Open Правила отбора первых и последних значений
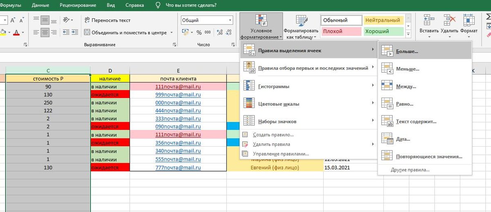The height and width of the screenshot is (212, 491). click(x=309, y=68)
